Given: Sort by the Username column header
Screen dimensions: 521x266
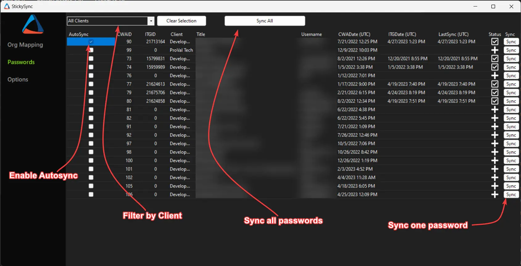Looking at the screenshot, I should [x=312, y=34].
